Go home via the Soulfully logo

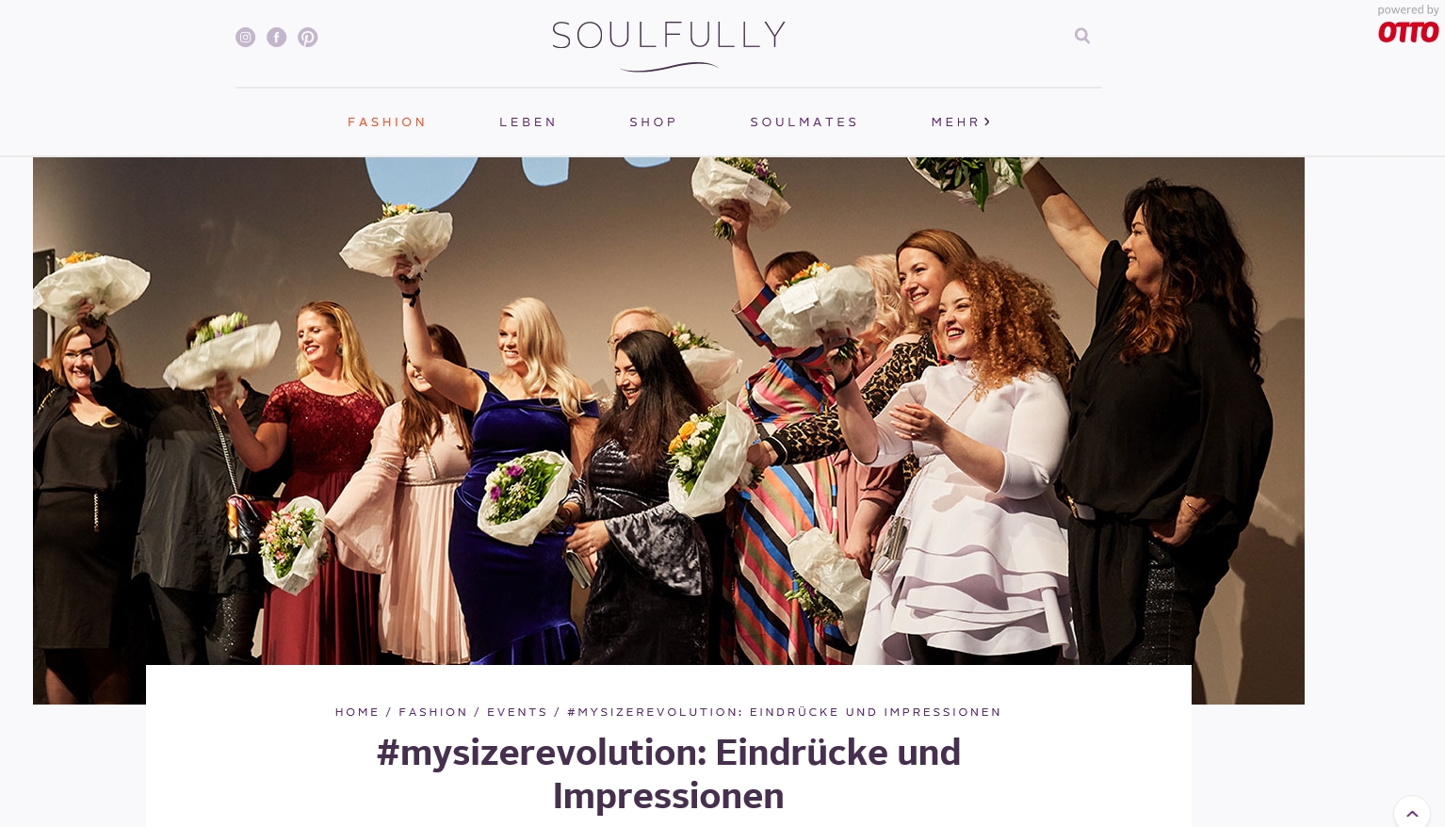coord(669,45)
